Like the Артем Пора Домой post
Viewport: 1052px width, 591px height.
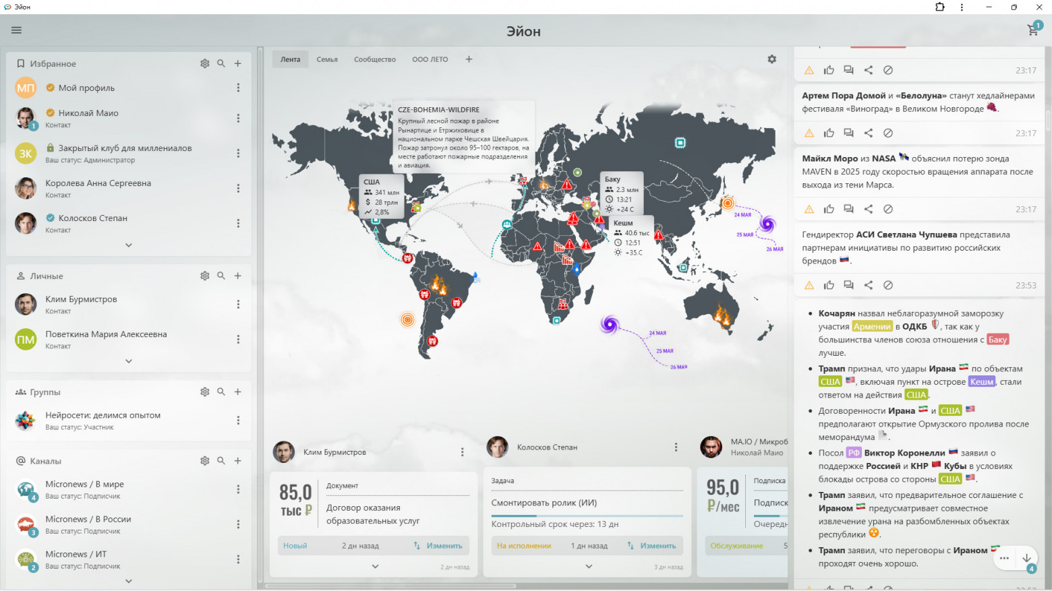tap(829, 133)
